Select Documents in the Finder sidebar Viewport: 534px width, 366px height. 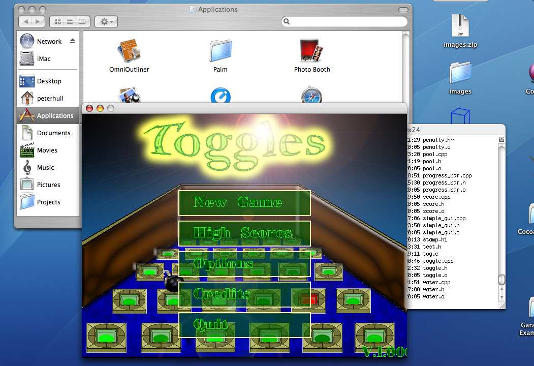pos(53,133)
